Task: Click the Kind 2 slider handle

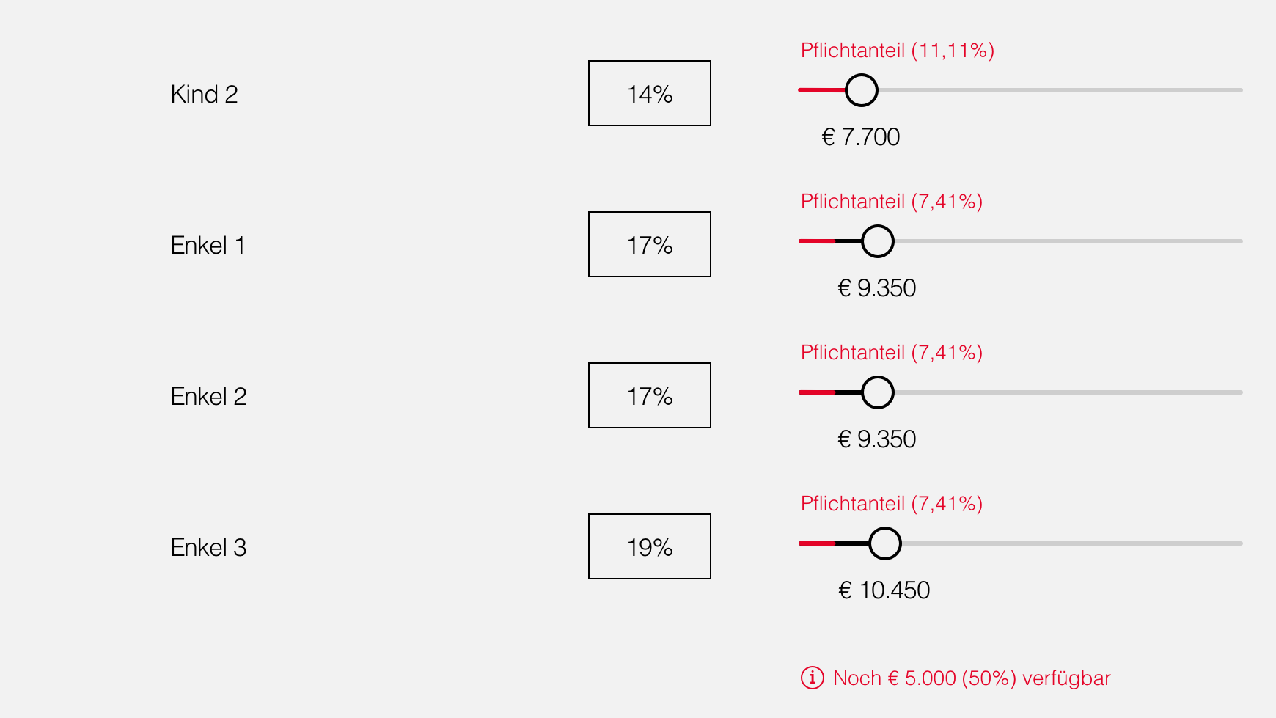Action: click(861, 90)
